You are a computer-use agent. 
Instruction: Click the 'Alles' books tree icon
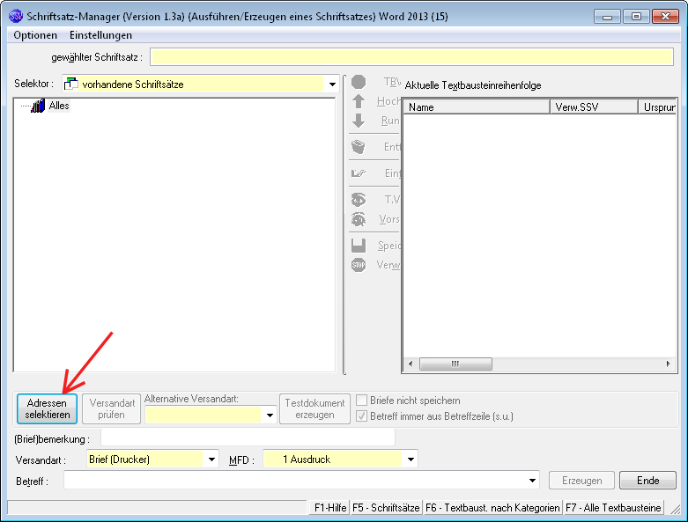[37, 106]
